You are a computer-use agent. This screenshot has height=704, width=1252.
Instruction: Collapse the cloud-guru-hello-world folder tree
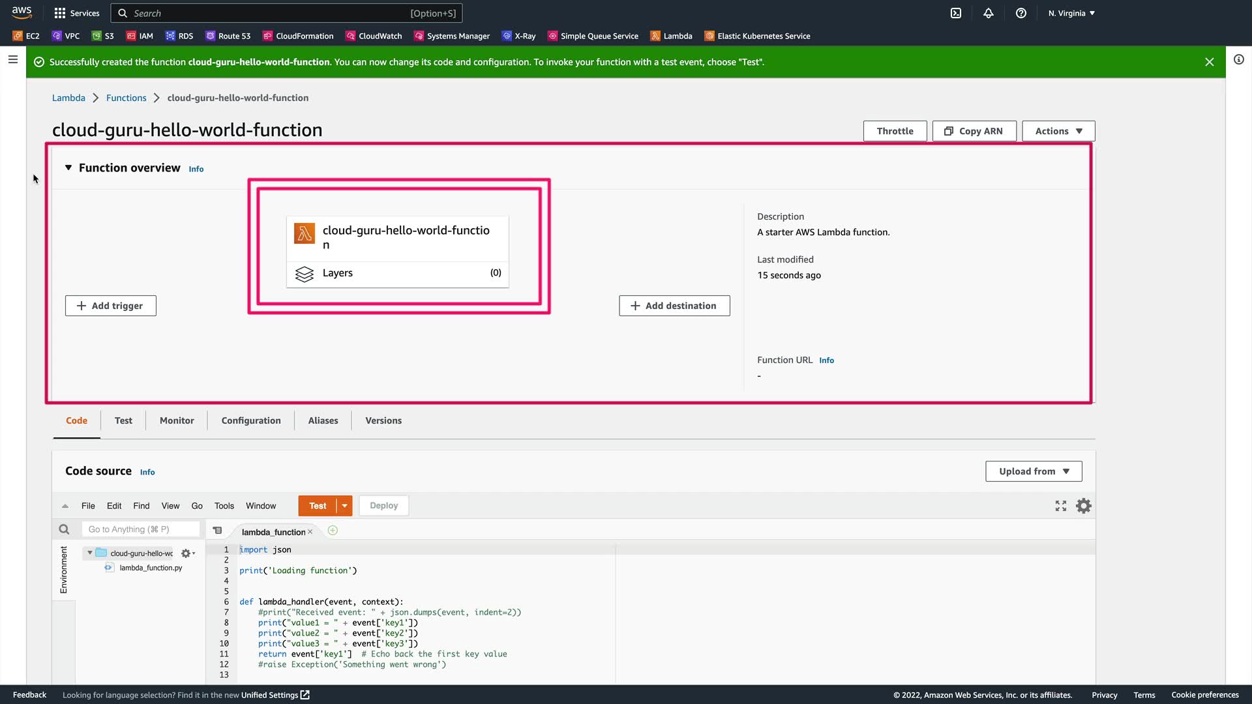(90, 553)
